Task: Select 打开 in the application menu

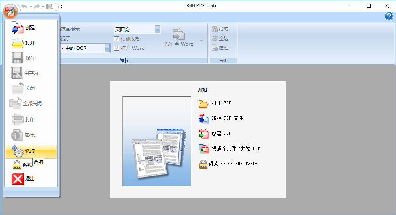Action: coord(31,43)
